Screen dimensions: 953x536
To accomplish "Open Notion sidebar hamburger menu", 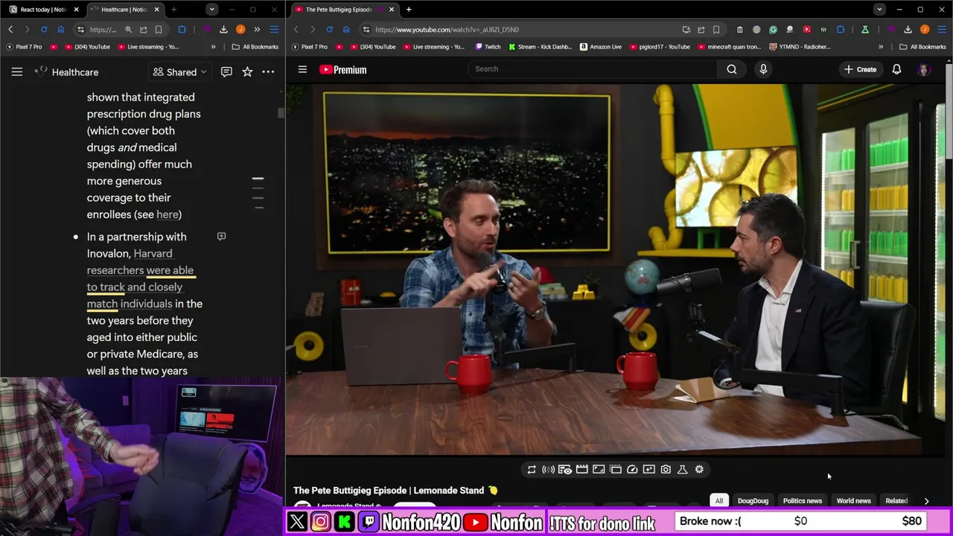I will (16, 72).
